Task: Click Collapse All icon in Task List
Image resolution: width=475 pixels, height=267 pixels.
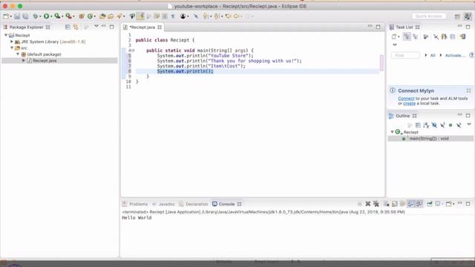Action: tap(453, 36)
